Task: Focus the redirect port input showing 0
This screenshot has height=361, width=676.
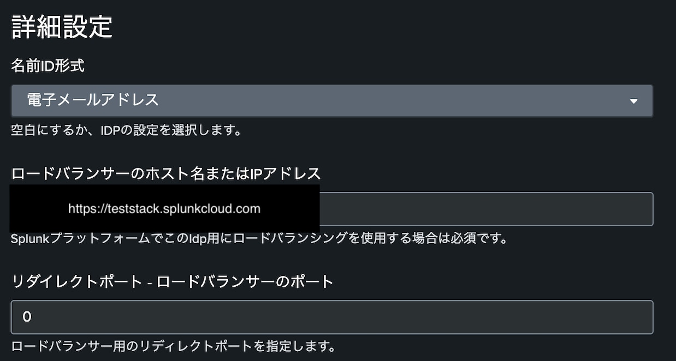Action: [328, 317]
